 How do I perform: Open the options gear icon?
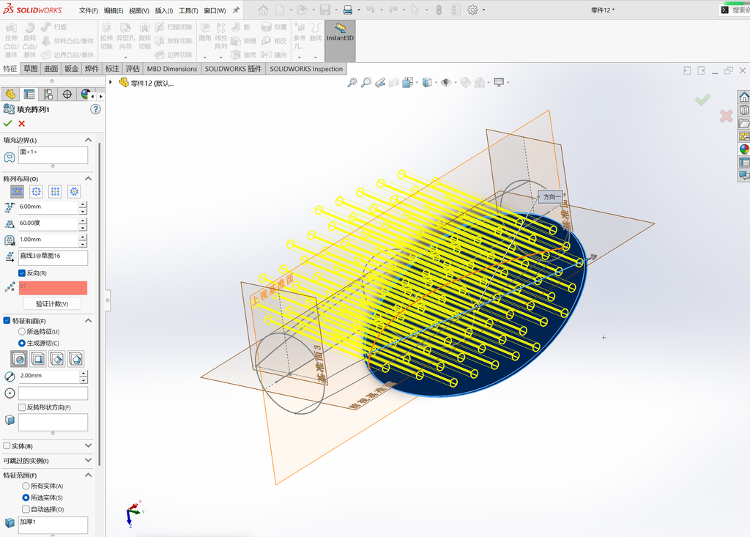[x=472, y=10]
